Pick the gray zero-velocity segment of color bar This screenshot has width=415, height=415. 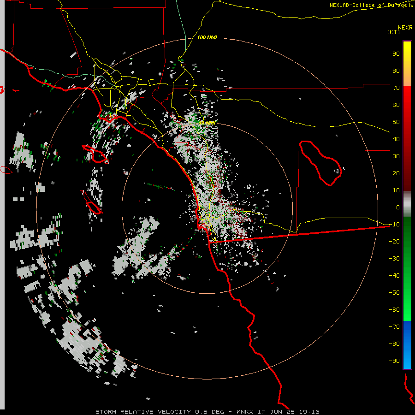point(407,204)
